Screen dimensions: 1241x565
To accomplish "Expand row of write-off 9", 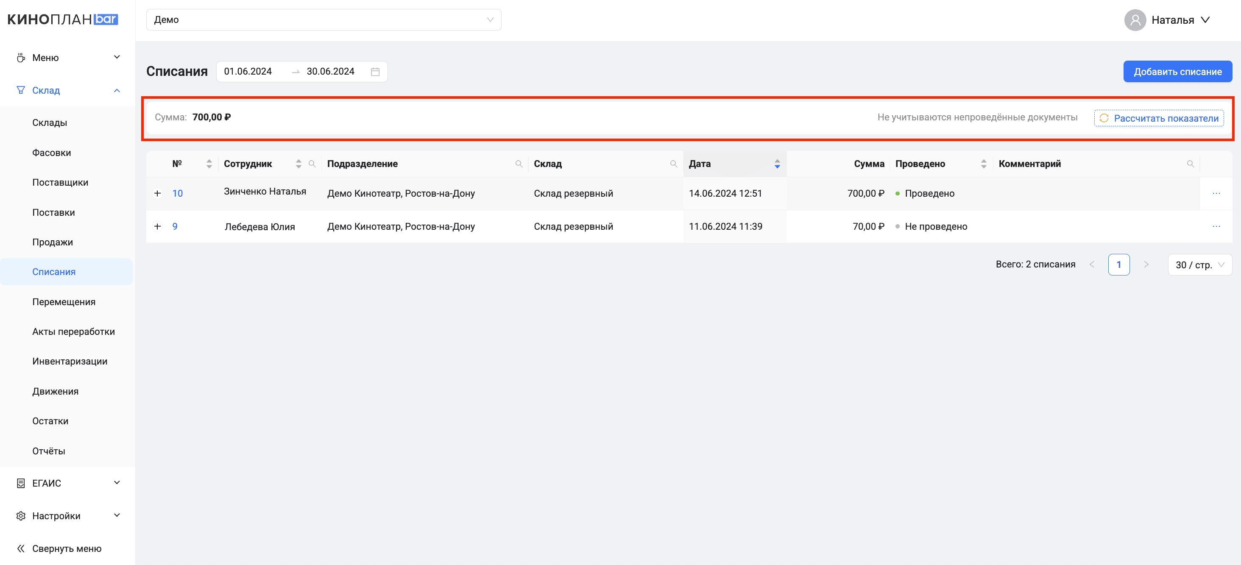I will pyautogui.click(x=157, y=226).
